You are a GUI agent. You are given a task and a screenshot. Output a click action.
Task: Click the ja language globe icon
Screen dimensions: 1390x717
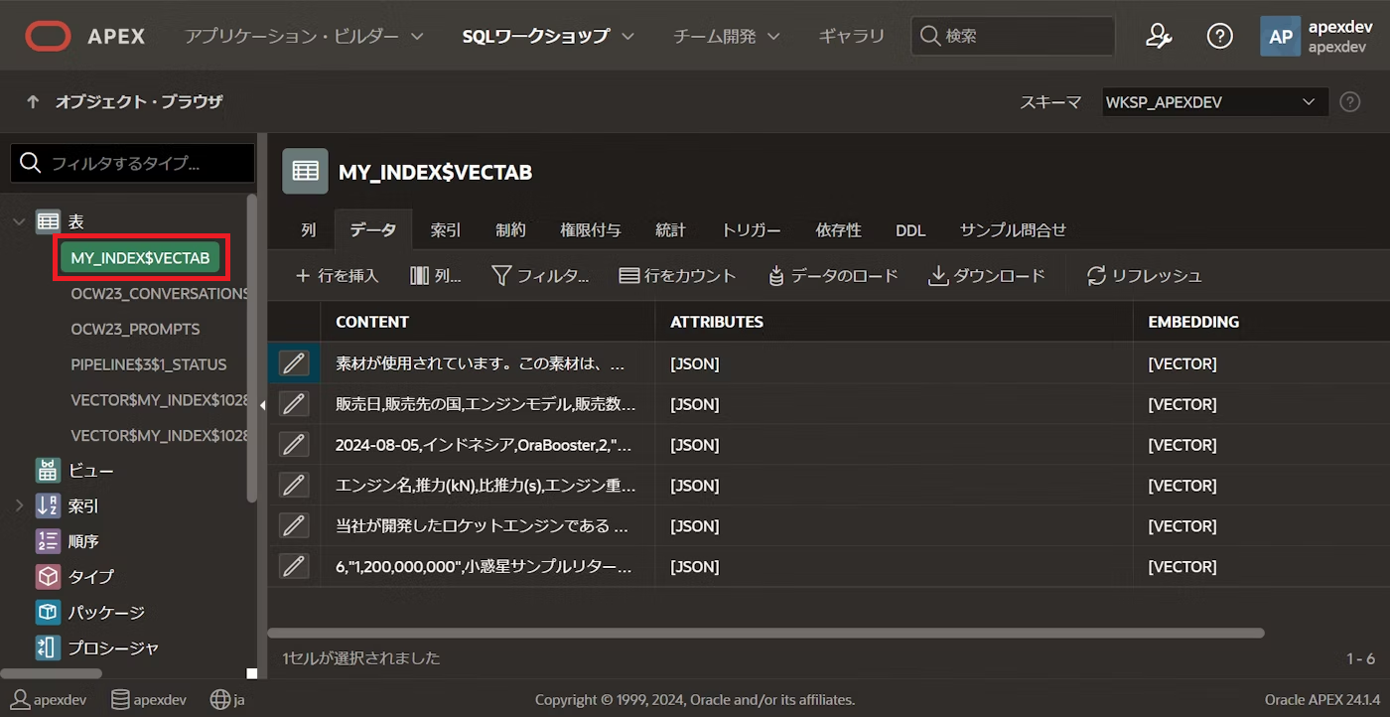pos(220,699)
